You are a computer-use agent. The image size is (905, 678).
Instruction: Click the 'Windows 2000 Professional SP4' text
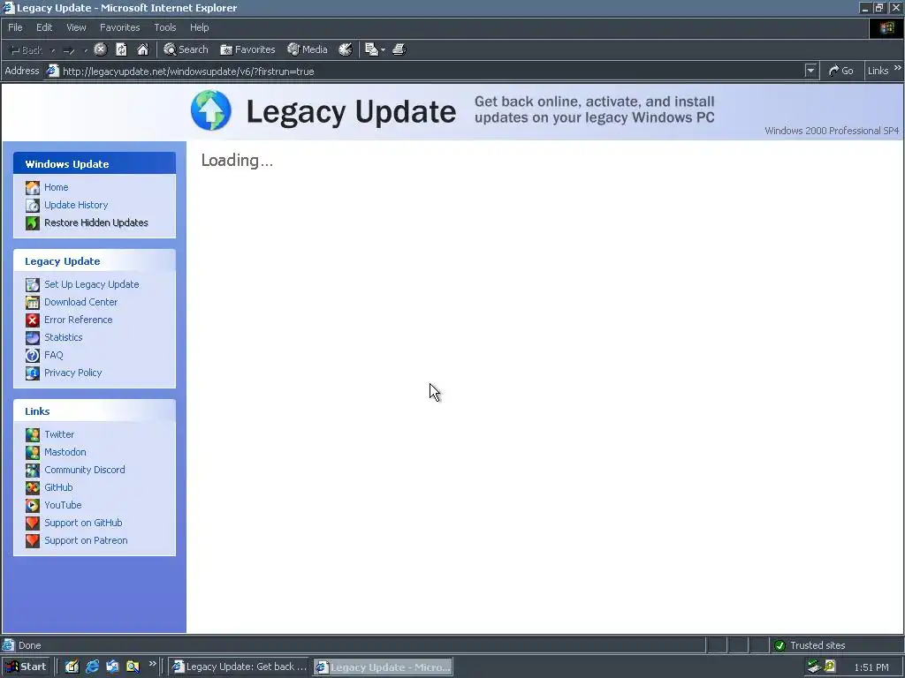click(x=832, y=131)
